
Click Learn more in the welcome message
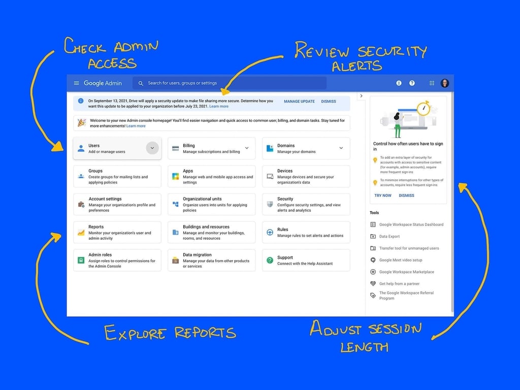point(136,126)
